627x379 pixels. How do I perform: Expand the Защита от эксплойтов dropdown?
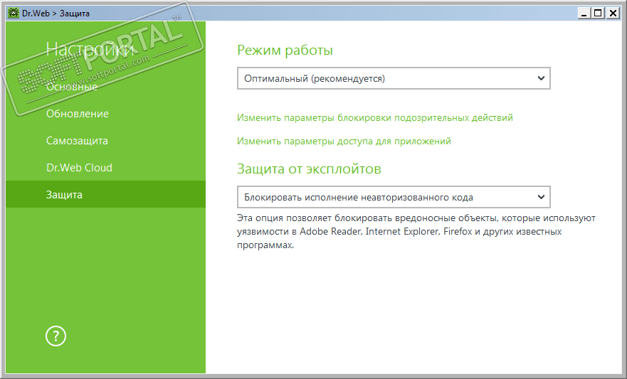394,197
